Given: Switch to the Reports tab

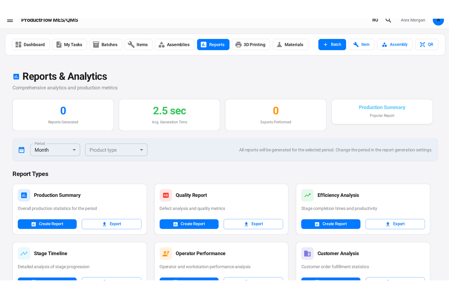Looking at the screenshot, I should [x=213, y=44].
